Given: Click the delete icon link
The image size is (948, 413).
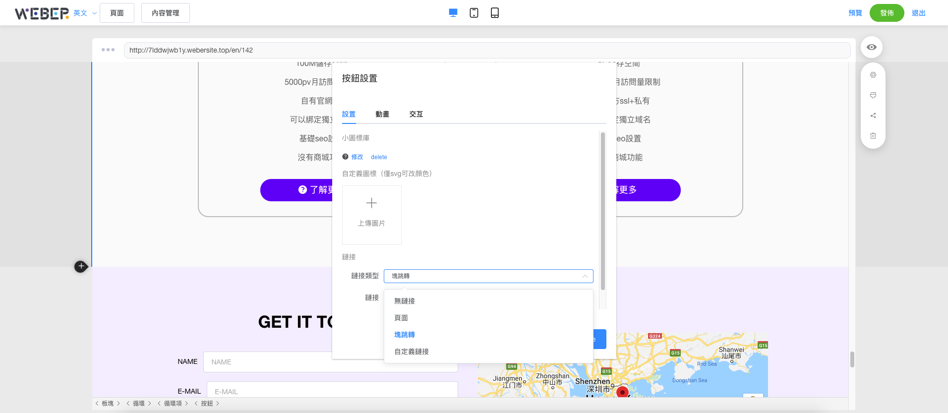Looking at the screenshot, I should [x=379, y=157].
